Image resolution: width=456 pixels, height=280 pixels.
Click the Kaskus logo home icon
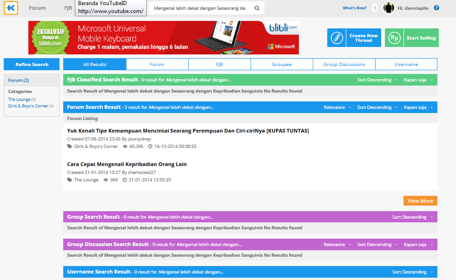coord(11,8)
